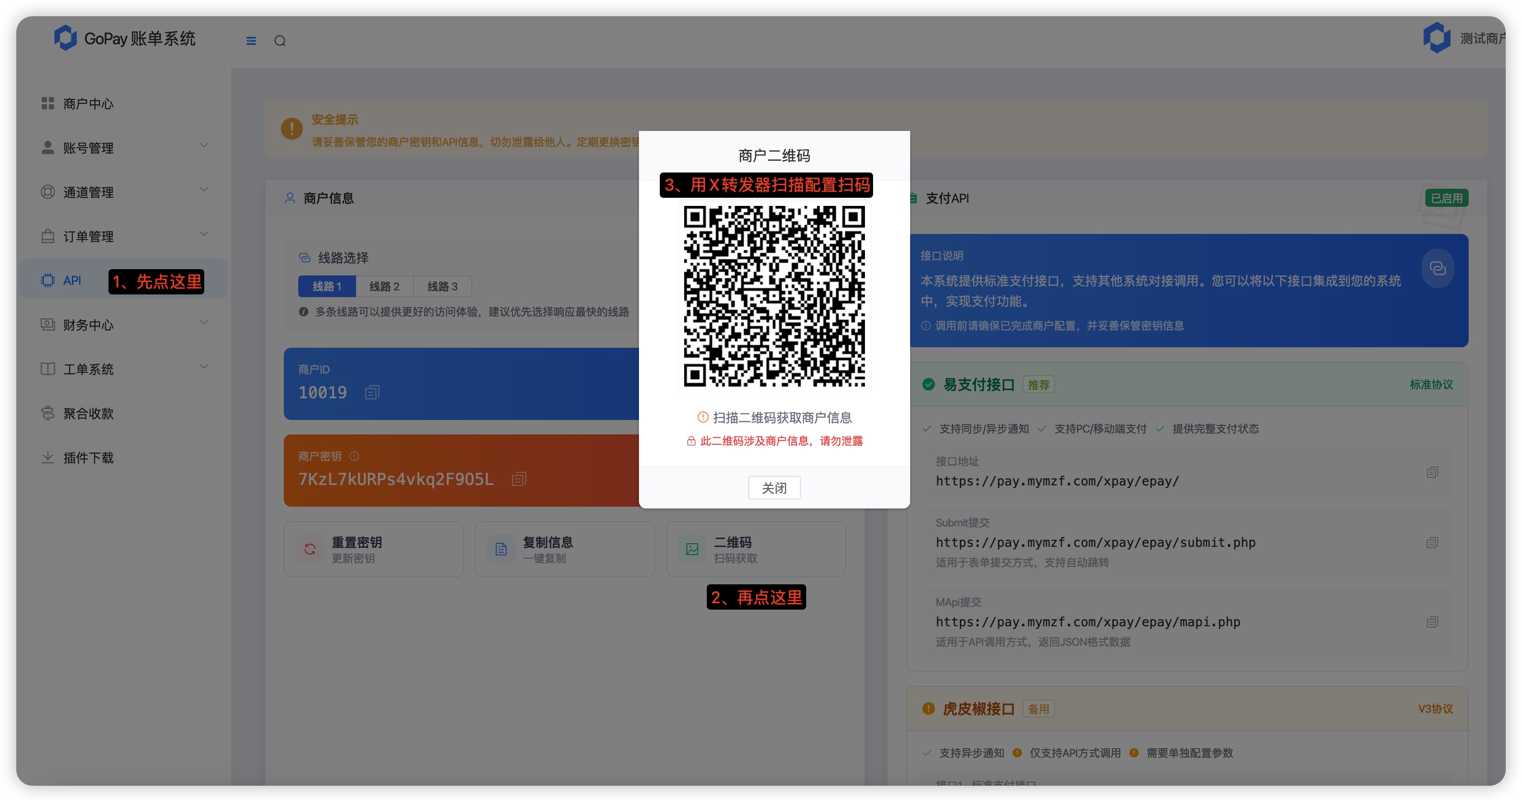Click the 聚合收款 icon
The height and width of the screenshot is (802, 1522).
tap(48, 413)
